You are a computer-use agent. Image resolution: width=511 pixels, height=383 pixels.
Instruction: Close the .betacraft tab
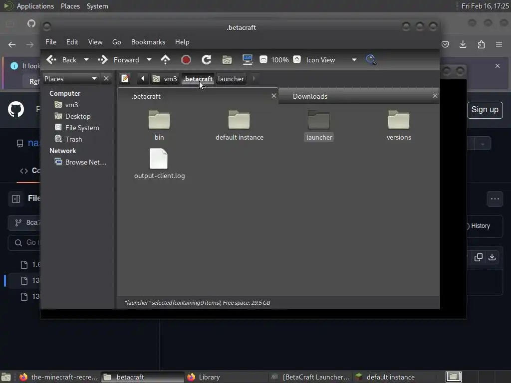coord(274,96)
